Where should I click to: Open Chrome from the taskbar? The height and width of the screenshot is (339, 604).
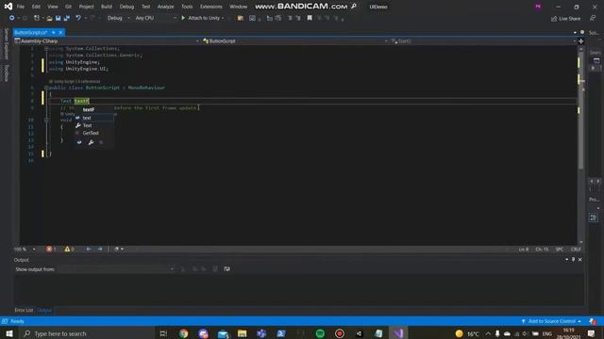pyautogui.click(x=184, y=333)
